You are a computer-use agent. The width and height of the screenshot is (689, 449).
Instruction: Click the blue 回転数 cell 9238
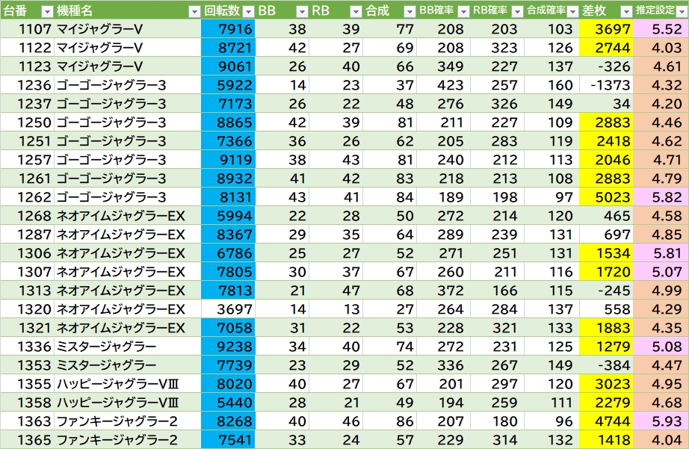point(228,347)
